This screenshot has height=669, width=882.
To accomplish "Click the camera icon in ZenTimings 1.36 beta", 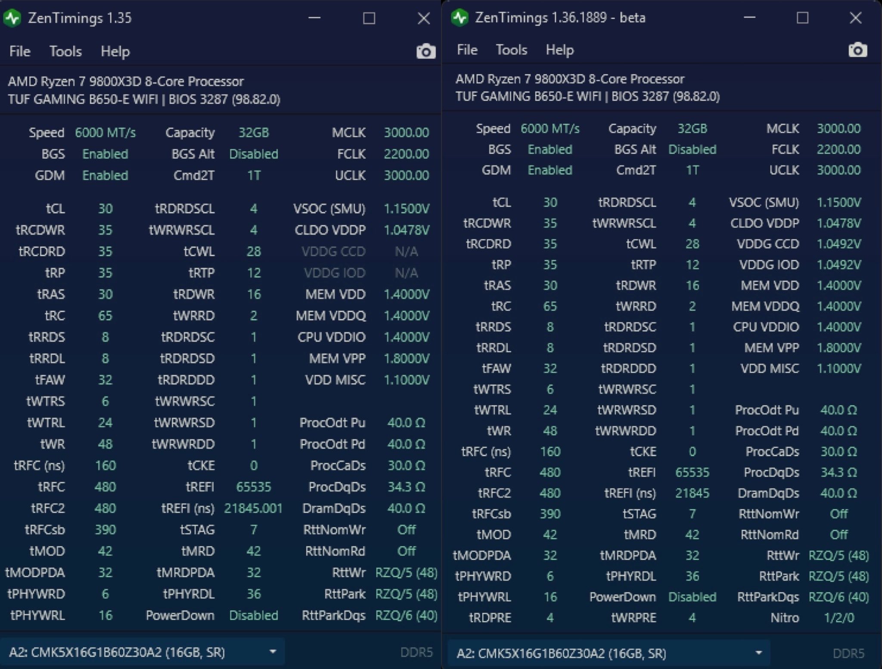I will [x=857, y=50].
